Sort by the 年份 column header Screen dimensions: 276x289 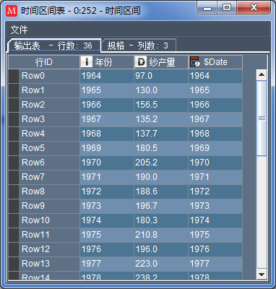(x=107, y=62)
